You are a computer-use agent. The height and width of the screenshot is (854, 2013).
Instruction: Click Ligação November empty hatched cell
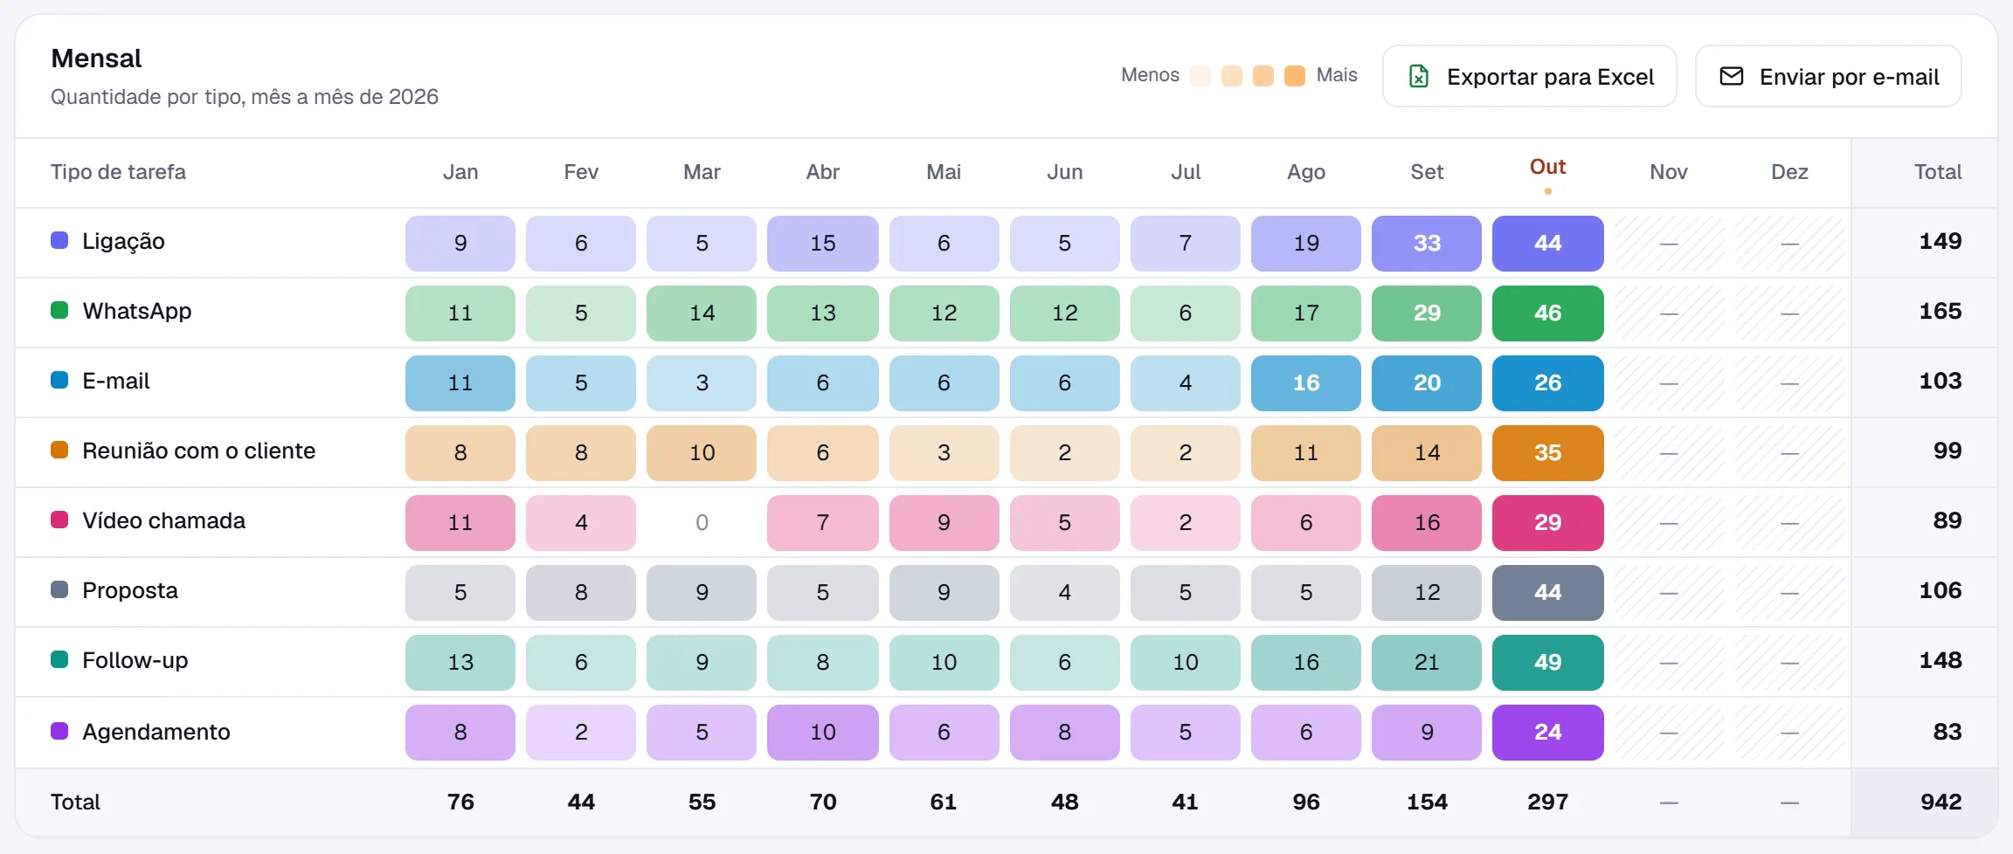click(x=1669, y=243)
